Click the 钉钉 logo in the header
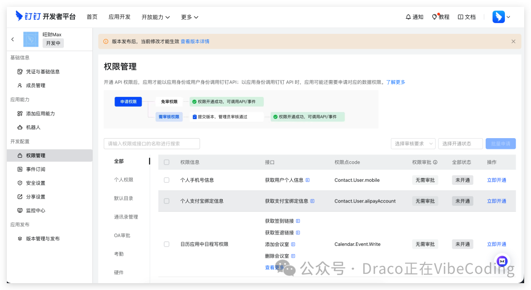The image size is (531, 290). tap(21, 16)
